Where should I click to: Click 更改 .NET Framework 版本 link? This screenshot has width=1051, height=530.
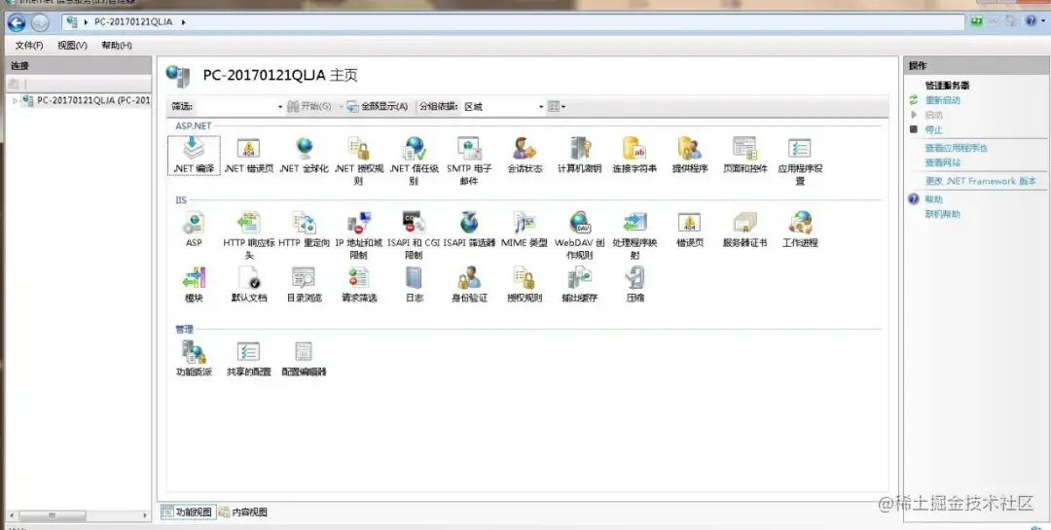[x=981, y=181]
